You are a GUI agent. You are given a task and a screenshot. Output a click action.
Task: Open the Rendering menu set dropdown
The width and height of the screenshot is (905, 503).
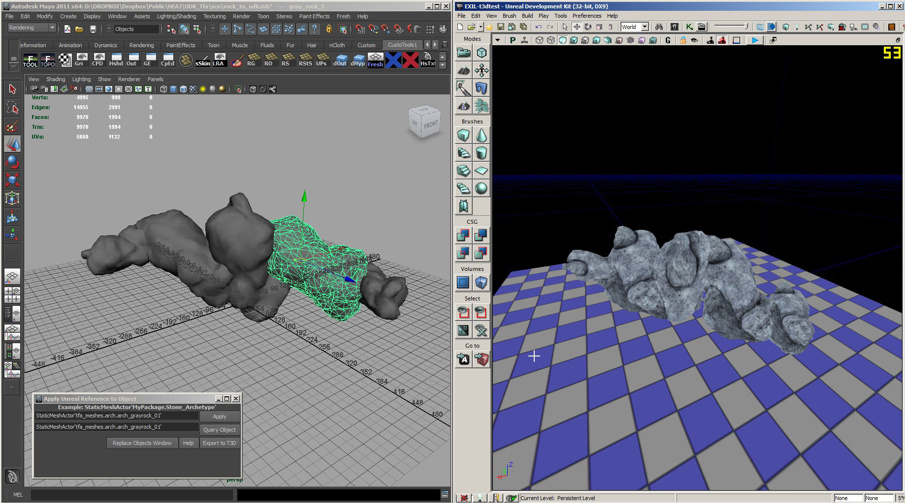tap(32, 28)
